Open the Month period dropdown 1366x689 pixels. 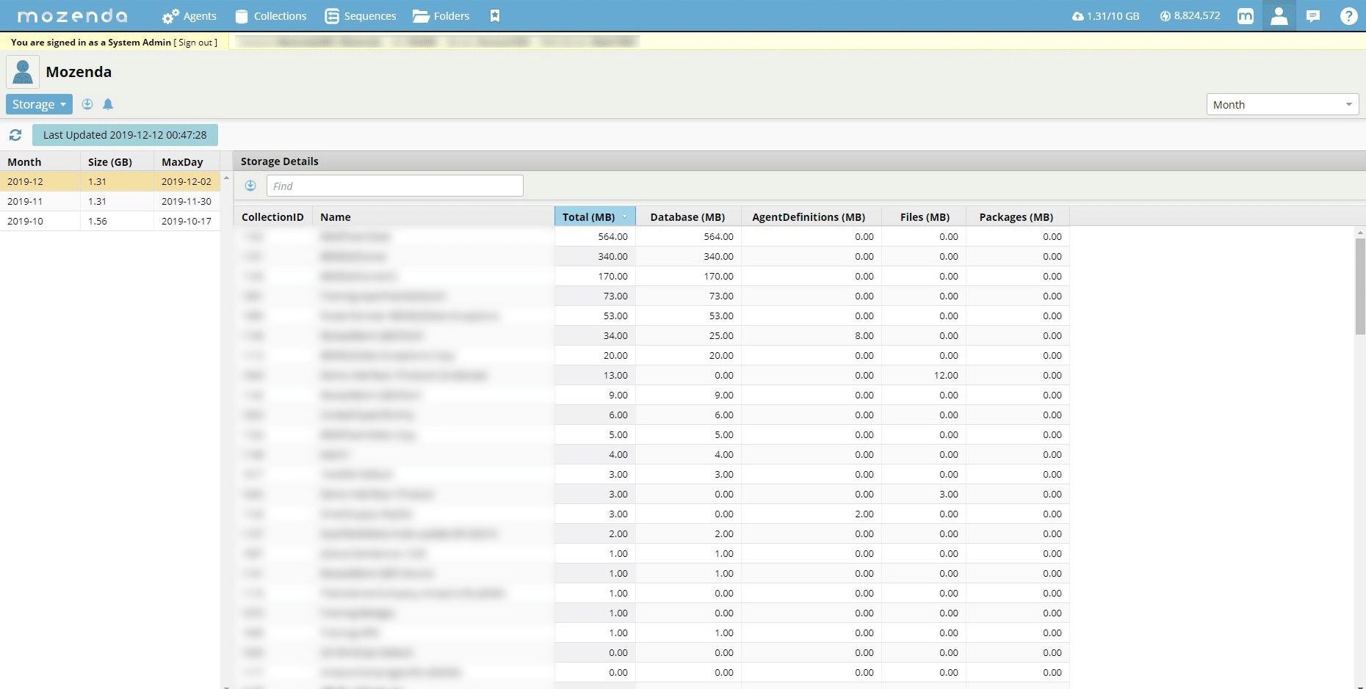click(1282, 105)
